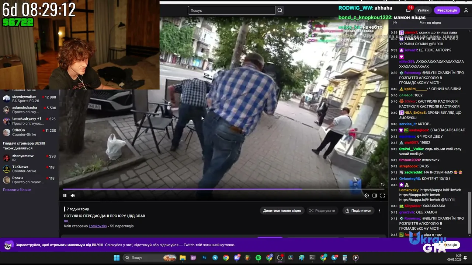Viewport: 472px width, 265px height.
Task: Open the Calculator from the taskbar
Action: point(344,258)
